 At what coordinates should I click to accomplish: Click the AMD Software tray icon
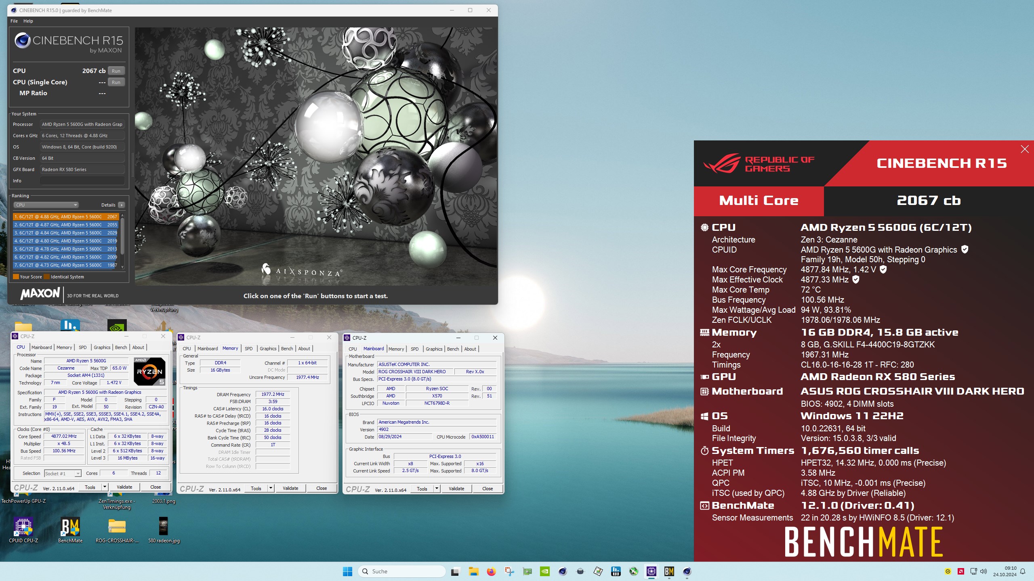click(x=961, y=571)
